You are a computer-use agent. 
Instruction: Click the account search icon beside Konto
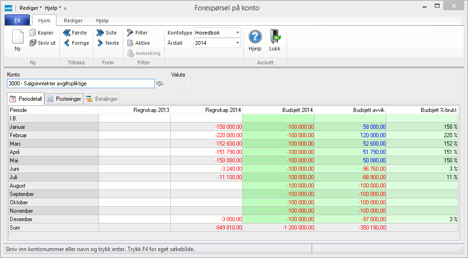(160, 84)
